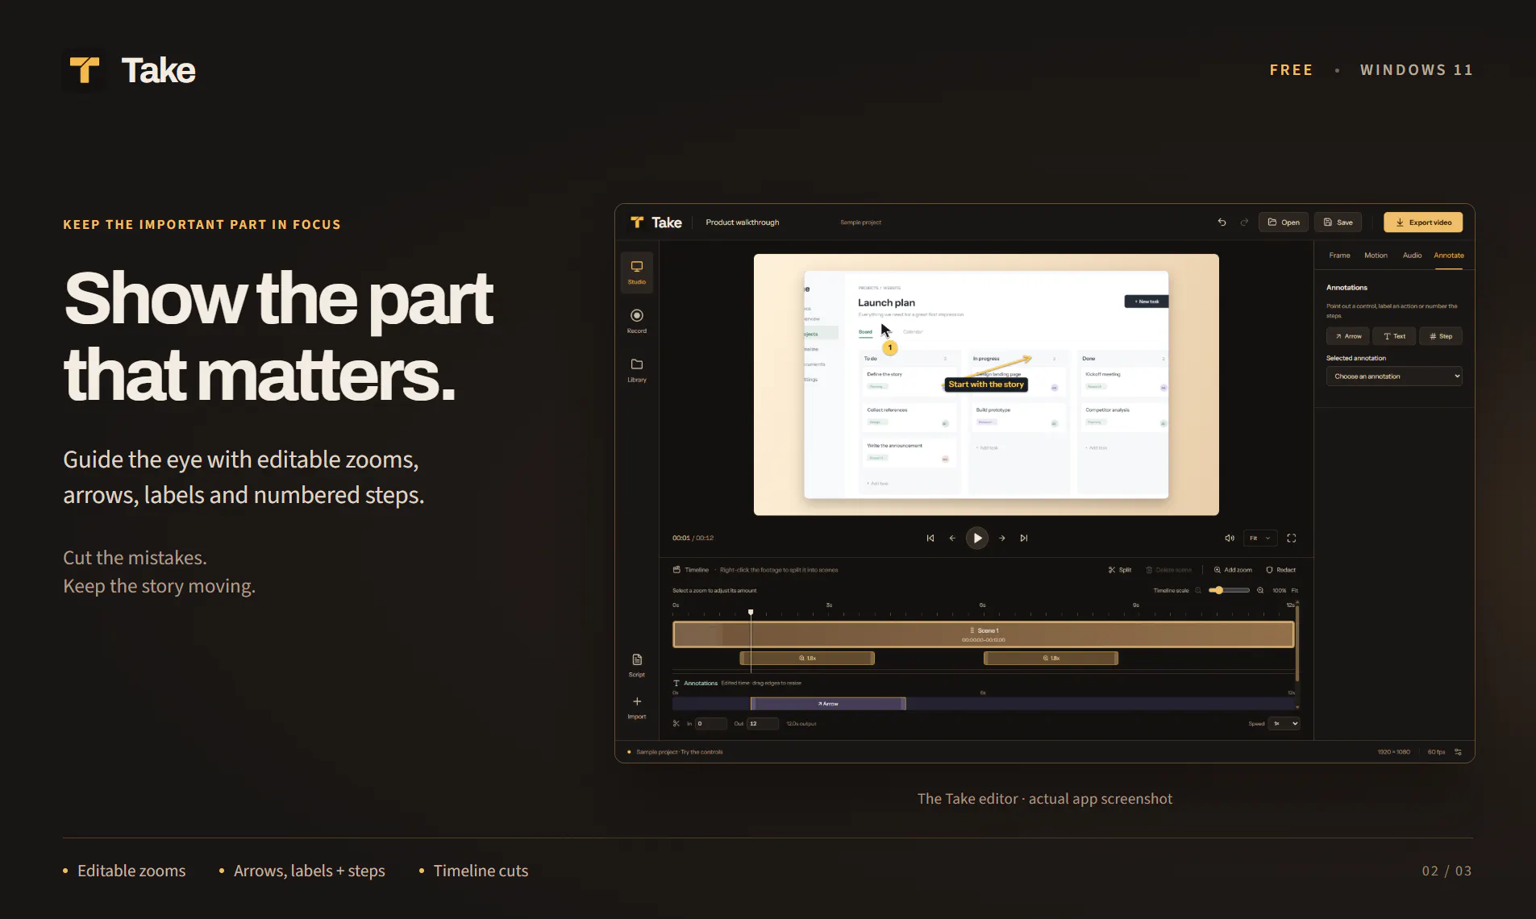
Task: Click the In time input field
Action: pos(711,724)
